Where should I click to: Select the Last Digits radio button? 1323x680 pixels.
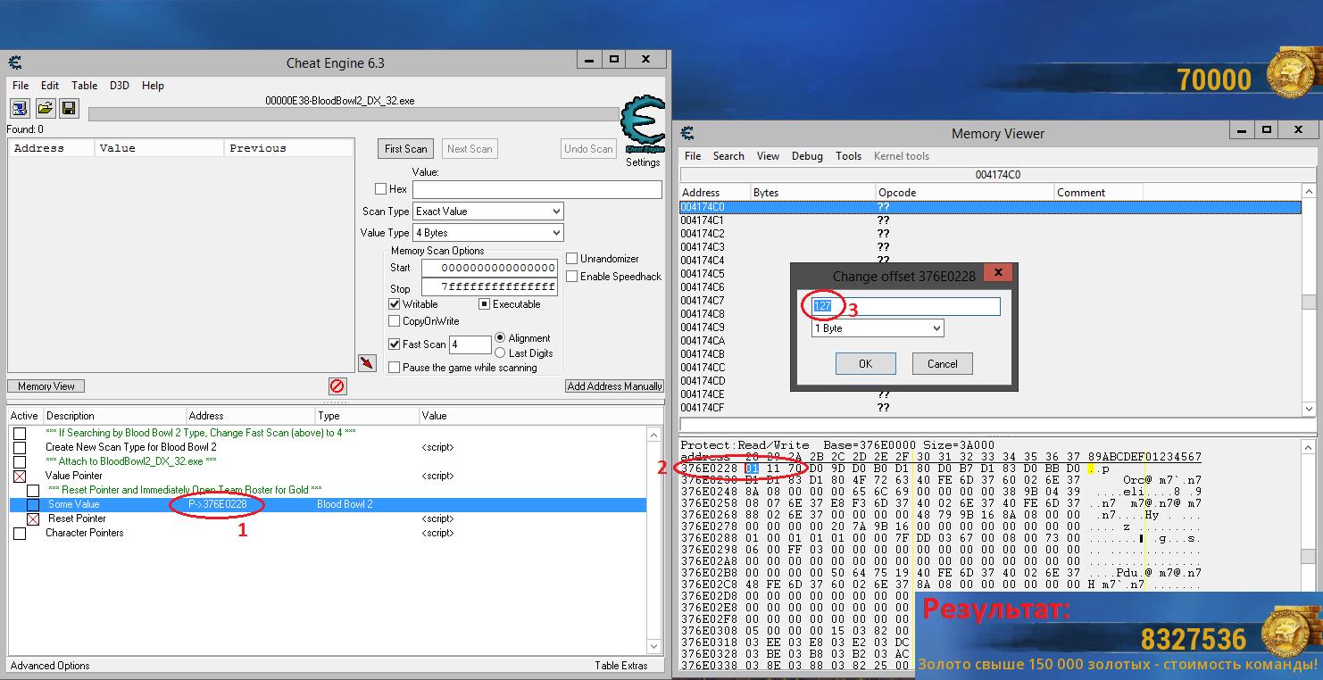[x=500, y=353]
